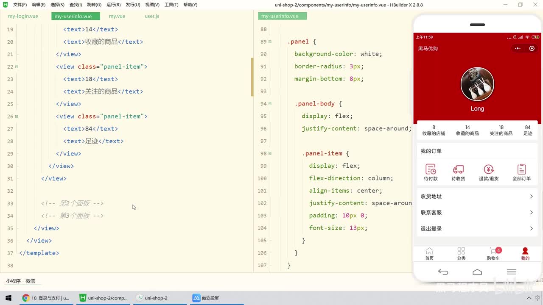Open the 首页 home tab icon
543x305 pixels.
429,251
